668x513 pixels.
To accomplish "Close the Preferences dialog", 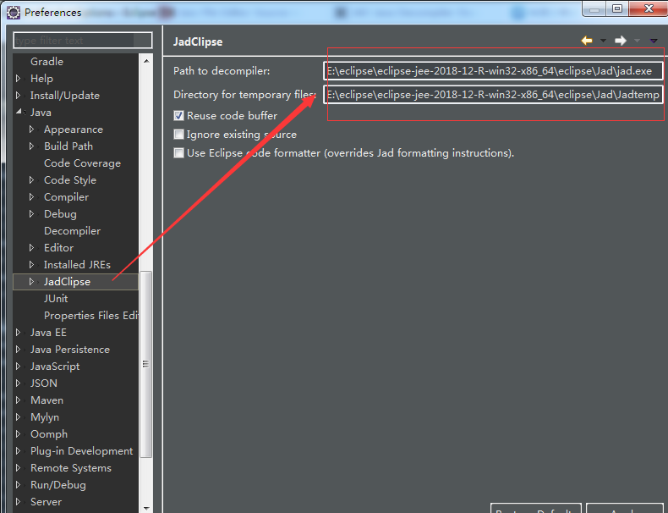I will [648, 8].
